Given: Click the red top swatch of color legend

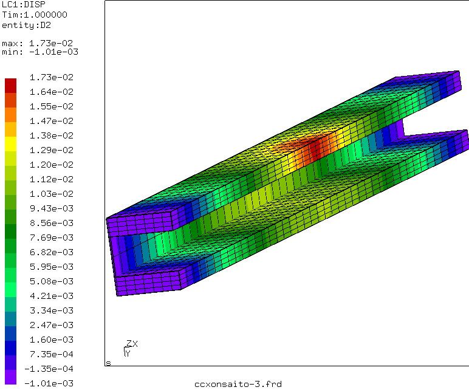Looking at the screenshot, I should (x=10, y=86).
